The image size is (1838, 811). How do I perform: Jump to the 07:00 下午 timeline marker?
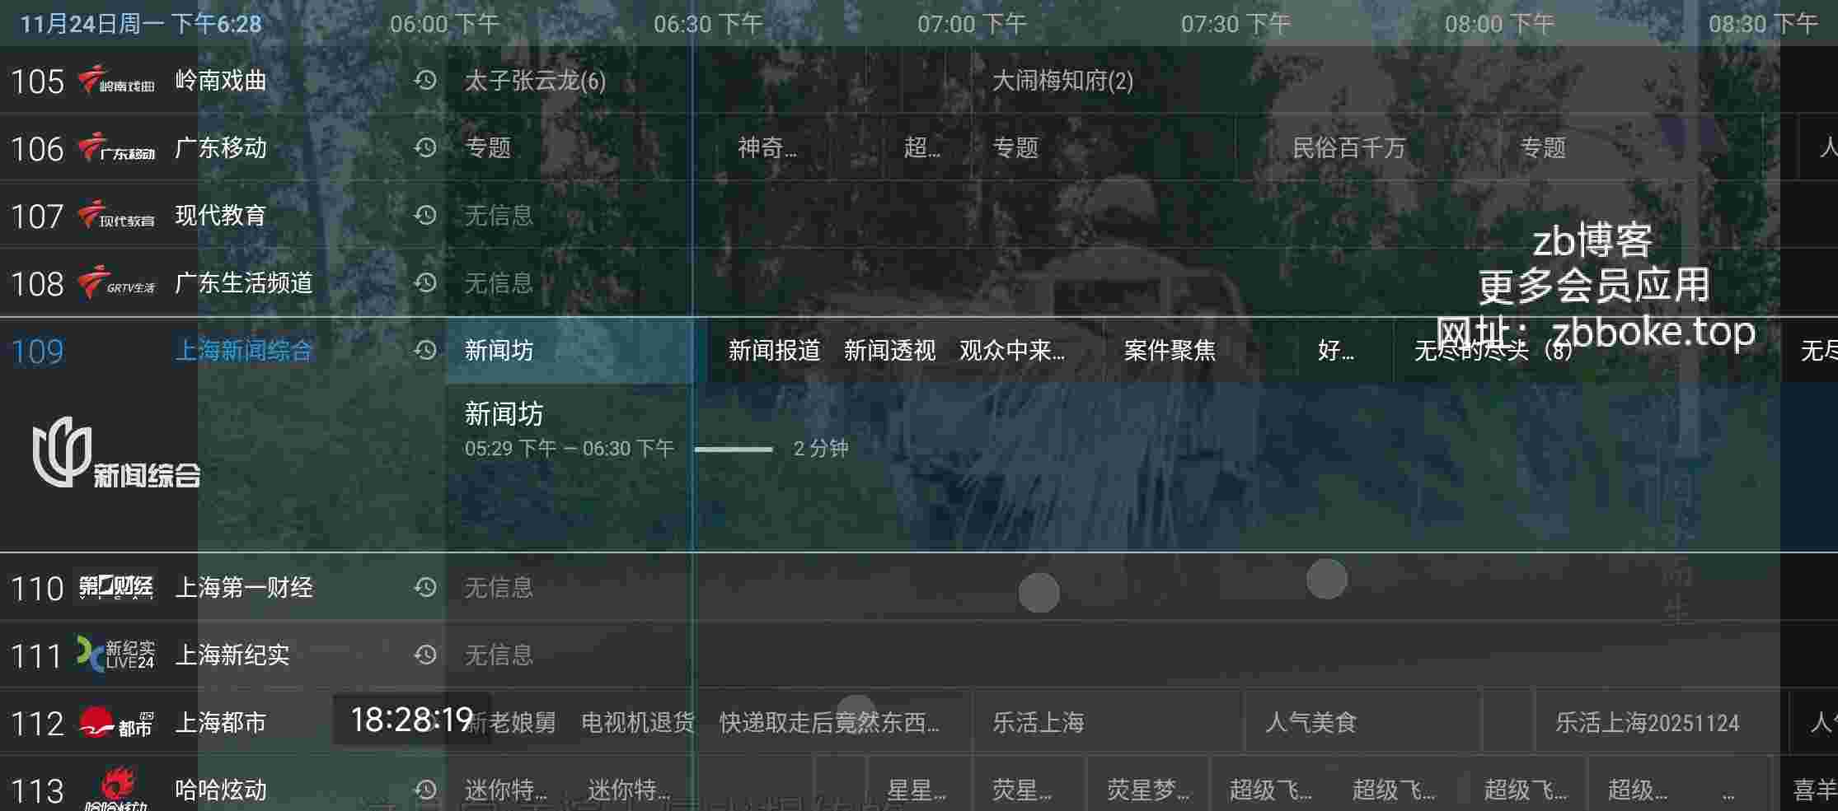tap(971, 24)
